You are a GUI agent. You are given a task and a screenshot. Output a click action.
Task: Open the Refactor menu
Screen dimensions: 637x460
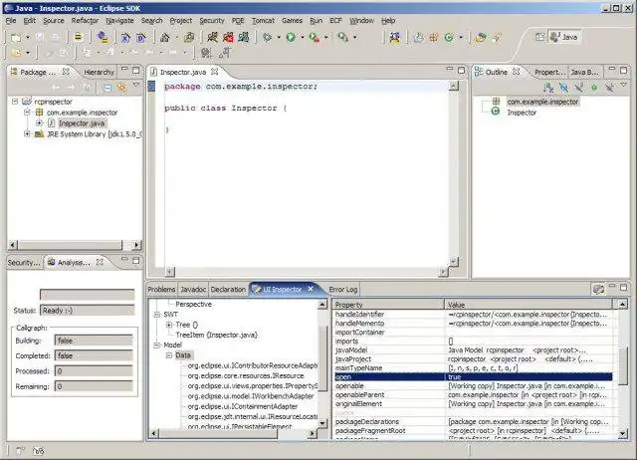[x=85, y=20]
